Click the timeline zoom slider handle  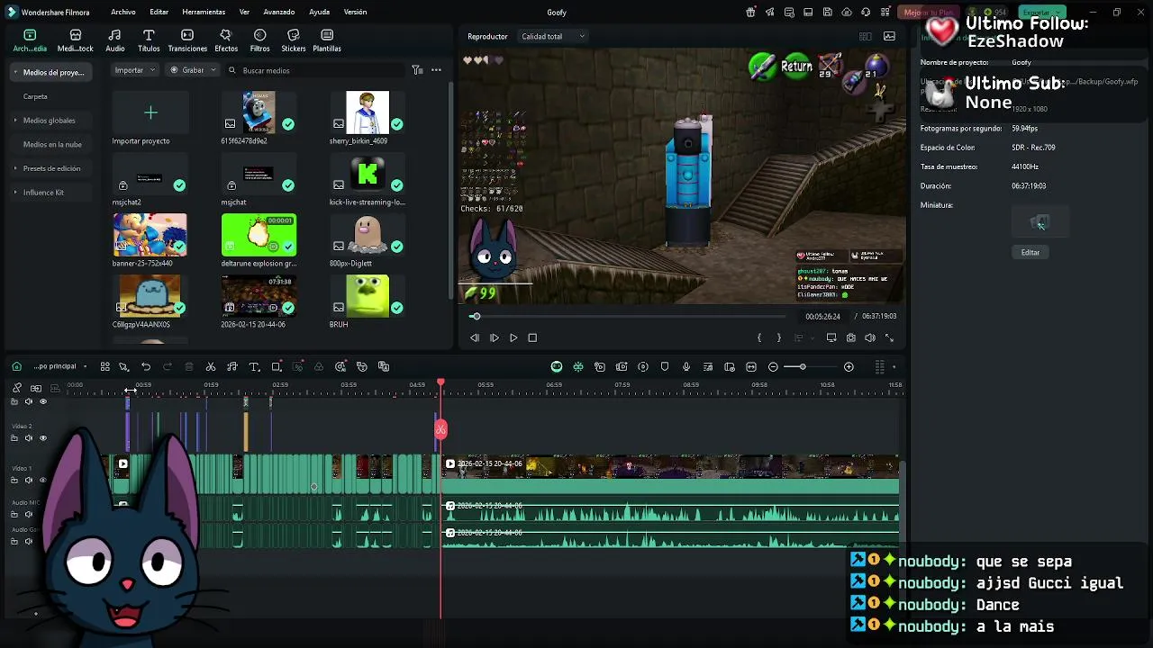click(x=802, y=366)
